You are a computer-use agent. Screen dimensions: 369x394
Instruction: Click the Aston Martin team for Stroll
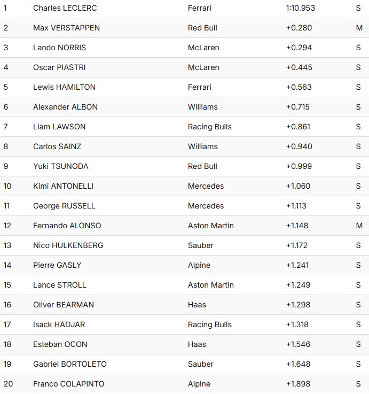210,285
